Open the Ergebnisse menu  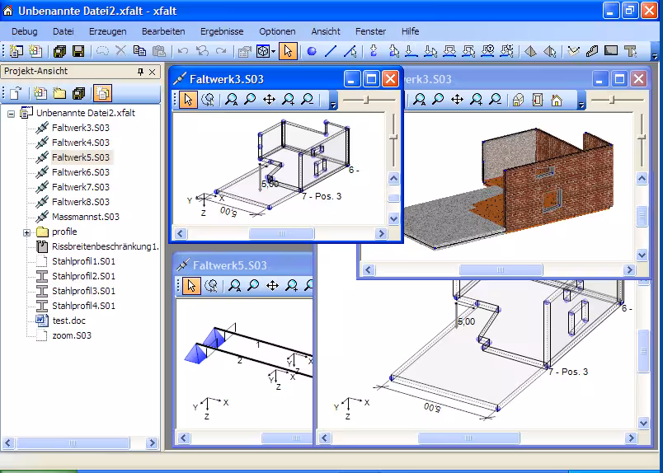(x=222, y=31)
